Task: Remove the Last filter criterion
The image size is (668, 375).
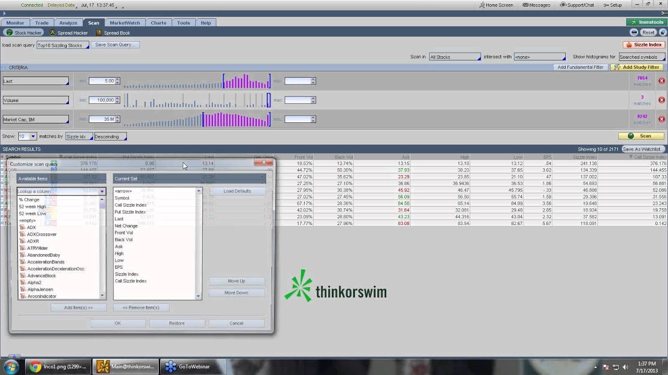Action: [661, 81]
